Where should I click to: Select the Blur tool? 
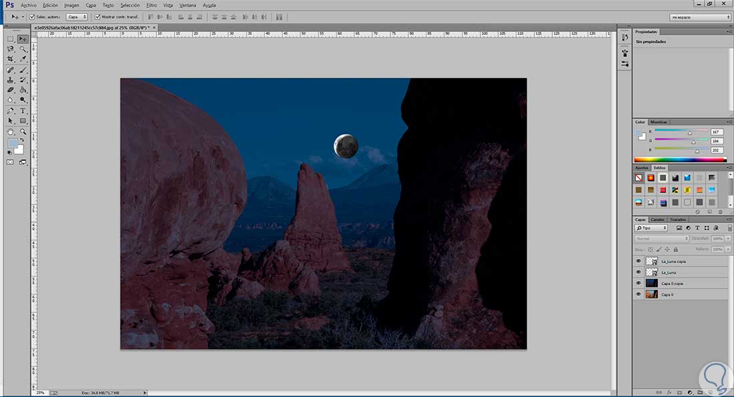click(x=10, y=99)
